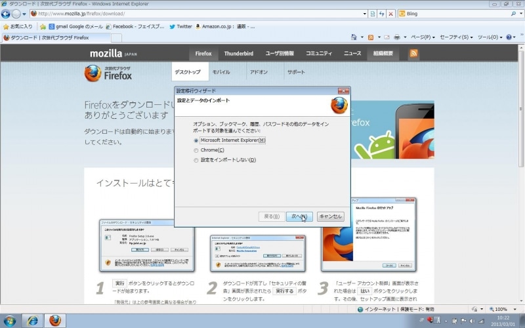Click the step 3 Firefox setup thumbnail
Image resolution: width=525 pixels, height=328 pixels.
(368, 234)
